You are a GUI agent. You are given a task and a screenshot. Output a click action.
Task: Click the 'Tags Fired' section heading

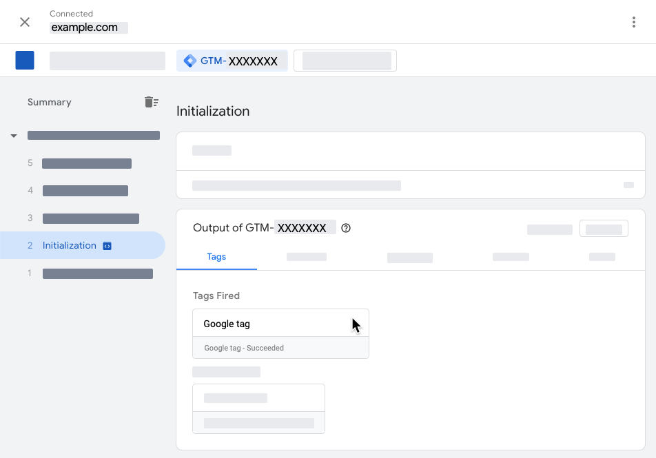tap(216, 295)
